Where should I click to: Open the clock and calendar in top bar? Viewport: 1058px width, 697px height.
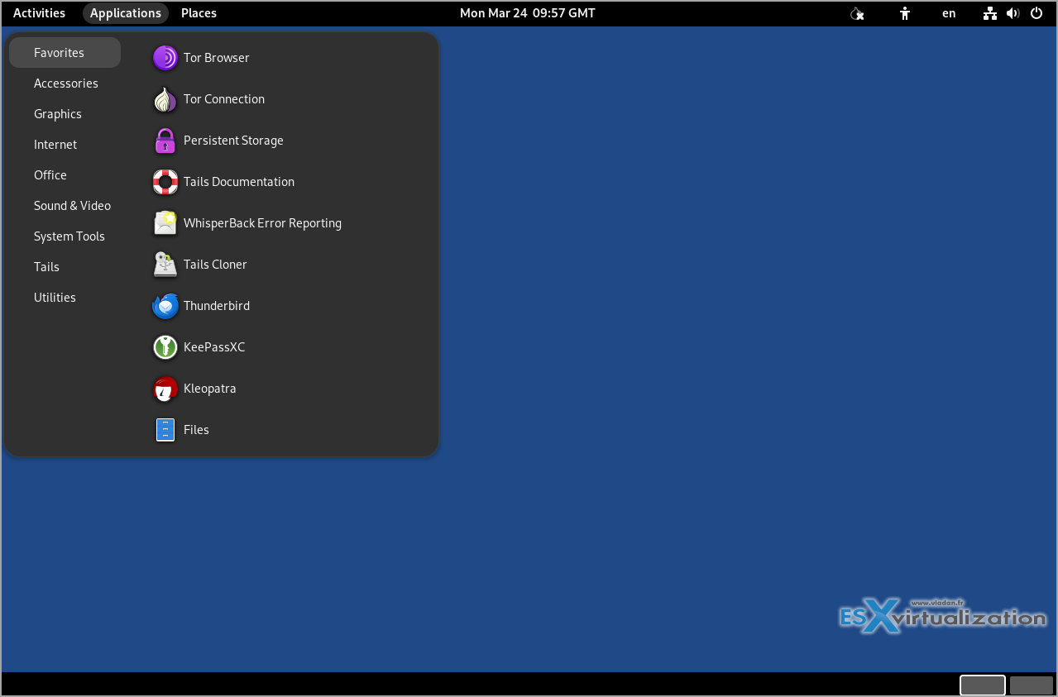coord(528,13)
